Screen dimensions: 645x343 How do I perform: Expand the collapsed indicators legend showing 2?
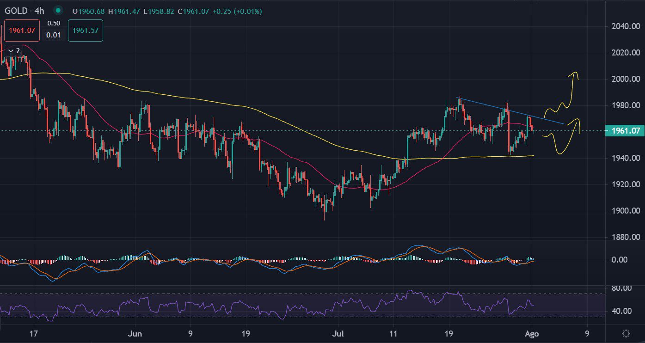click(x=14, y=51)
